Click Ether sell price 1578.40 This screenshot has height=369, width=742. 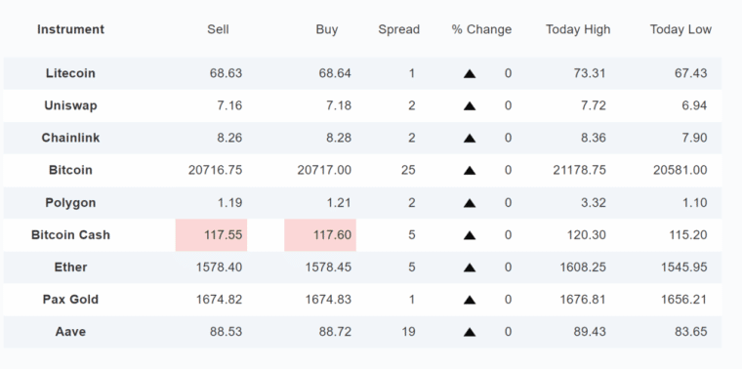pos(219,266)
